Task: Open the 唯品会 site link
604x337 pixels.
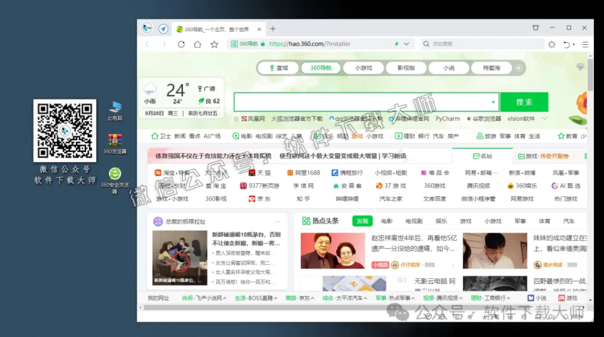Action: click(x=435, y=173)
